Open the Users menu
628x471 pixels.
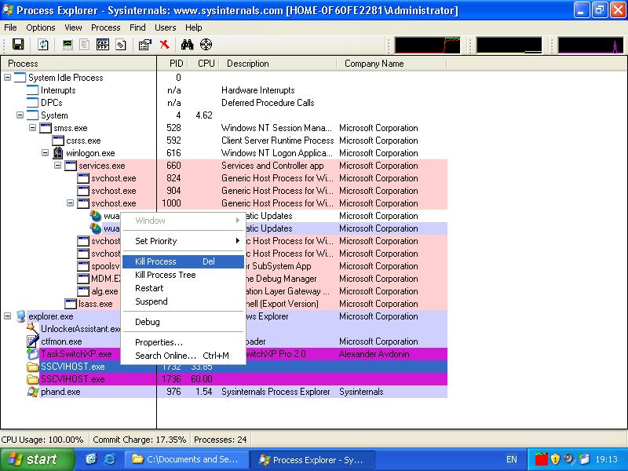(x=165, y=27)
